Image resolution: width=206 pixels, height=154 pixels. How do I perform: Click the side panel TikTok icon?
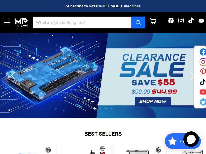tap(203, 82)
